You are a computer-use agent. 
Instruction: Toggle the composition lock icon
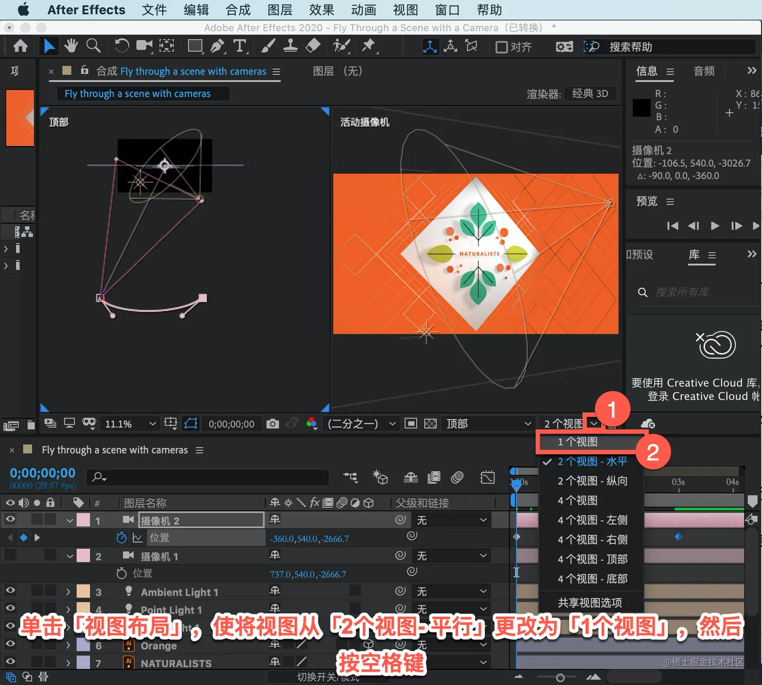[85, 71]
